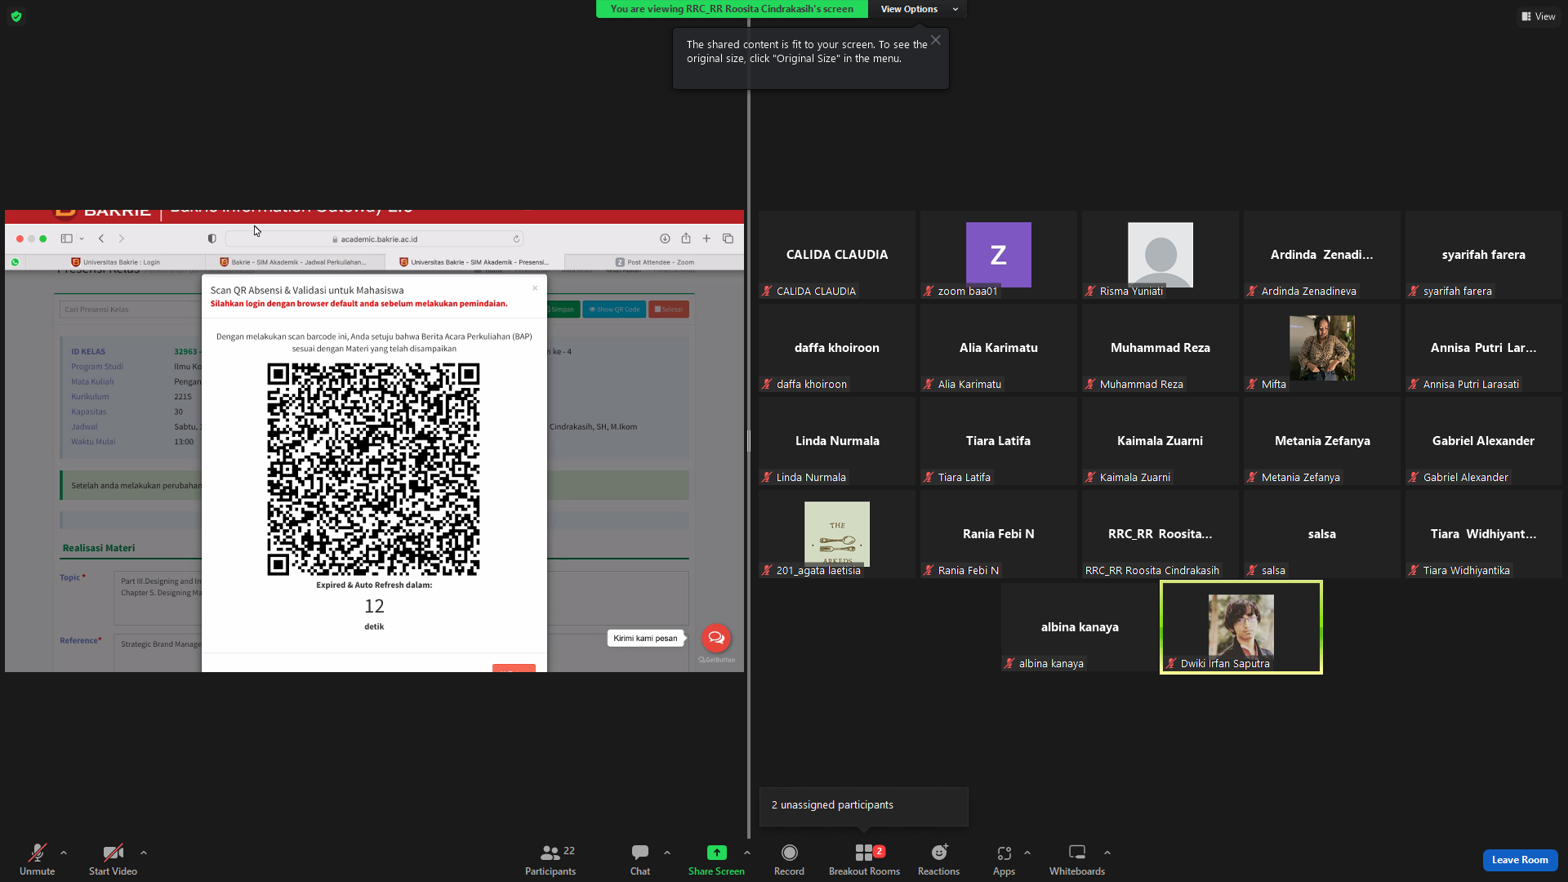Close the QR Absensi dialog
The image size is (1568, 882).
pyautogui.click(x=535, y=288)
